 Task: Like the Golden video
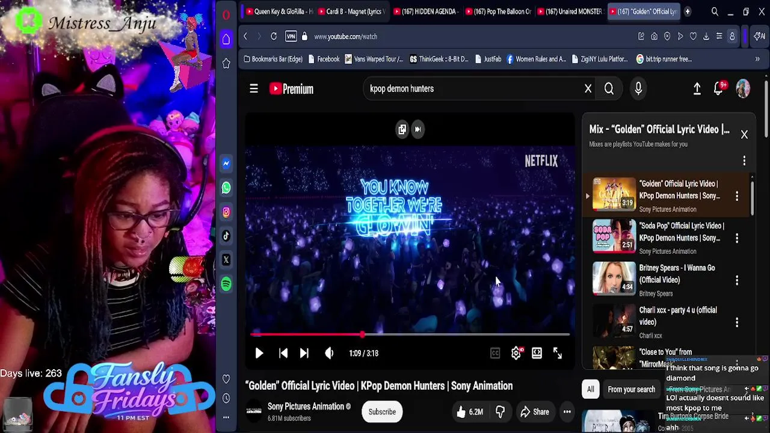[470, 412]
